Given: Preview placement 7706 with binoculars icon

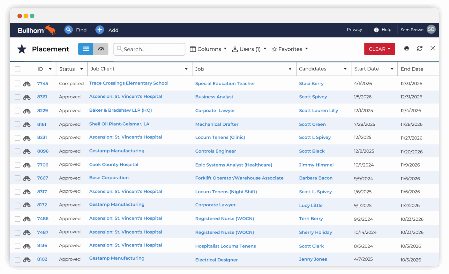Looking at the screenshot, I should (27, 165).
